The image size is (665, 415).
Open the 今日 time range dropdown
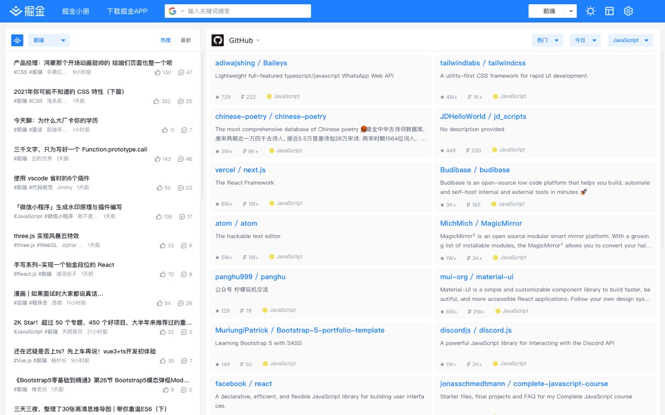coord(586,40)
